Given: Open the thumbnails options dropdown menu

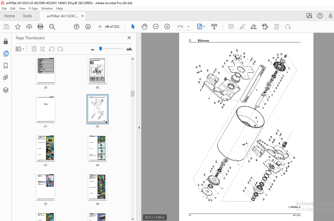Looking at the screenshot, I should pyautogui.click(x=20, y=49).
